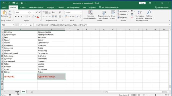Center text horizontally in the cell
This screenshot has height=96, width=172.
tap(46, 17)
